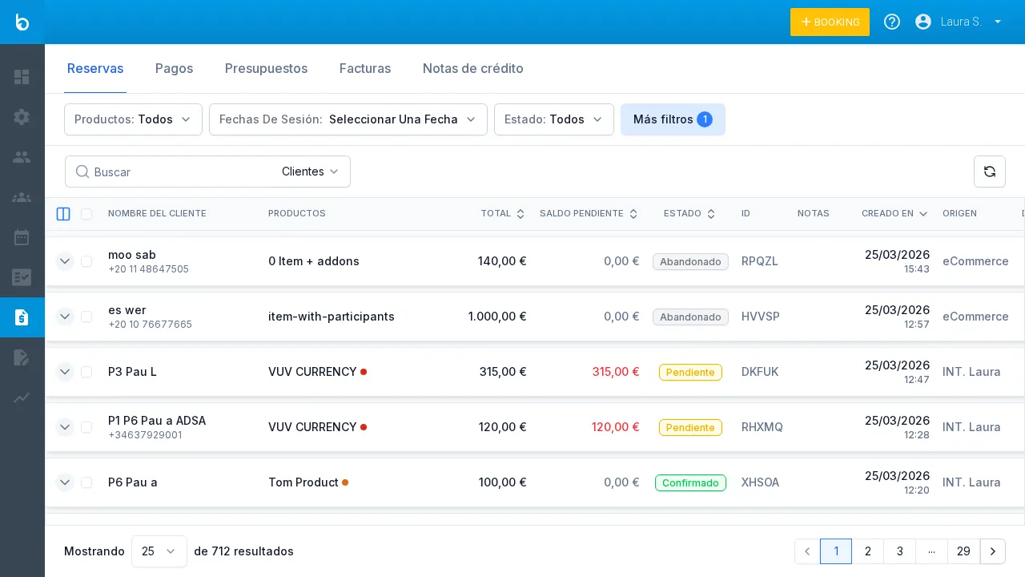The width and height of the screenshot is (1025, 577).
Task: Go to page 29 of results
Action: (x=963, y=551)
